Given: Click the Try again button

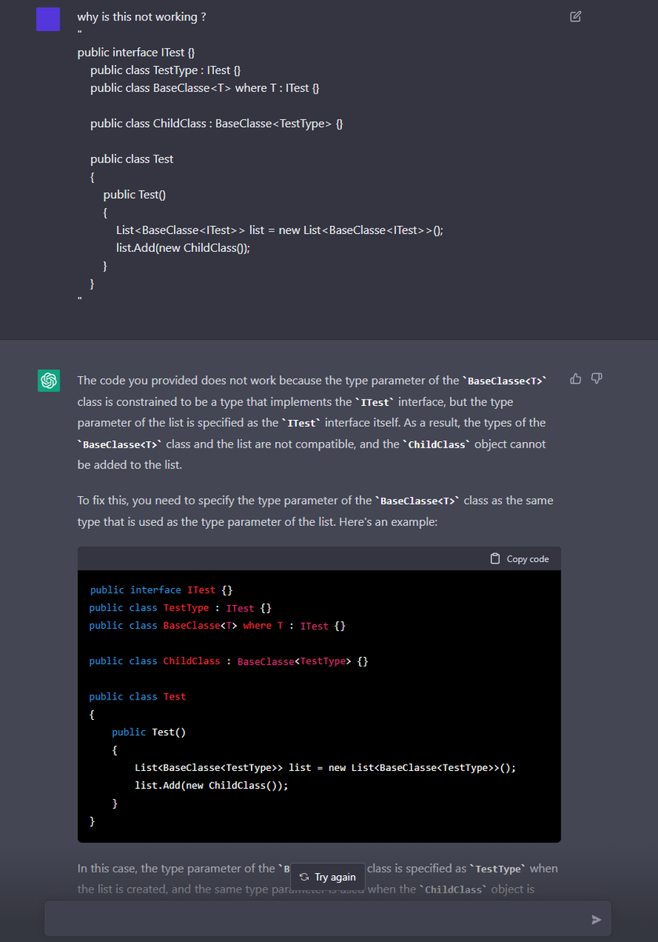Looking at the screenshot, I should [328, 877].
